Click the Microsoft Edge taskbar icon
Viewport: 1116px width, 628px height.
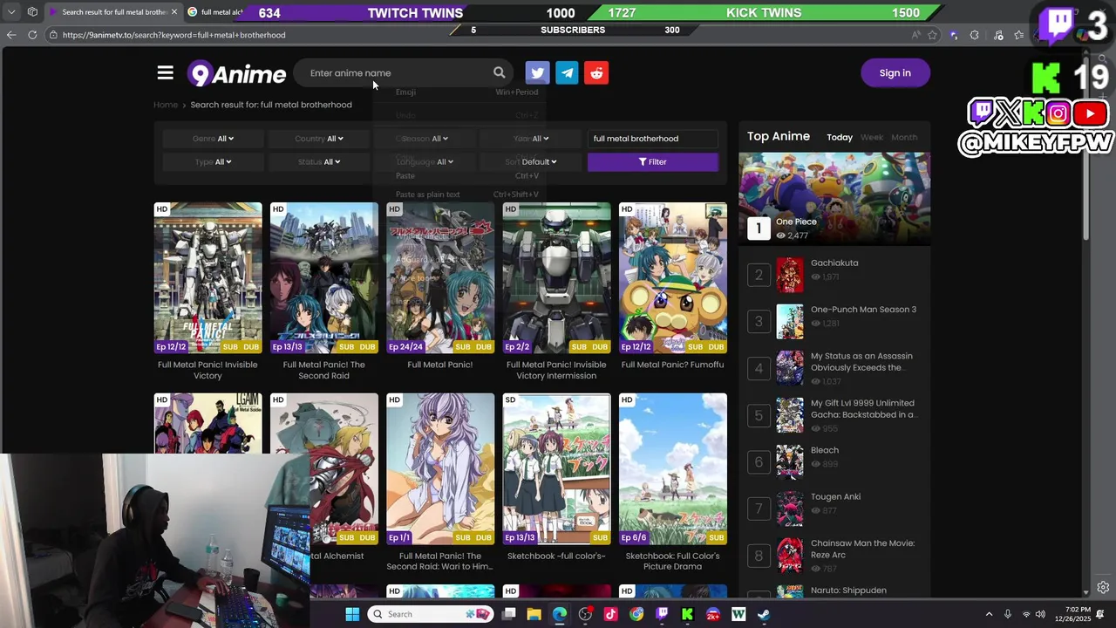coord(559,614)
